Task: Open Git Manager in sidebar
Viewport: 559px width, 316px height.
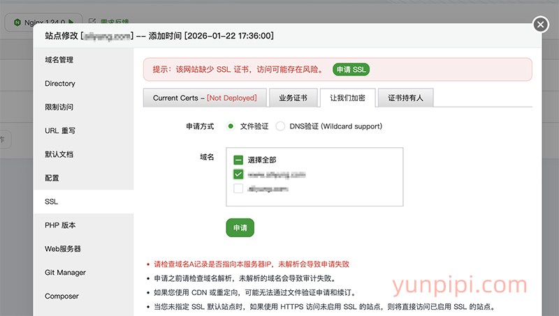Action: tap(65, 273)
